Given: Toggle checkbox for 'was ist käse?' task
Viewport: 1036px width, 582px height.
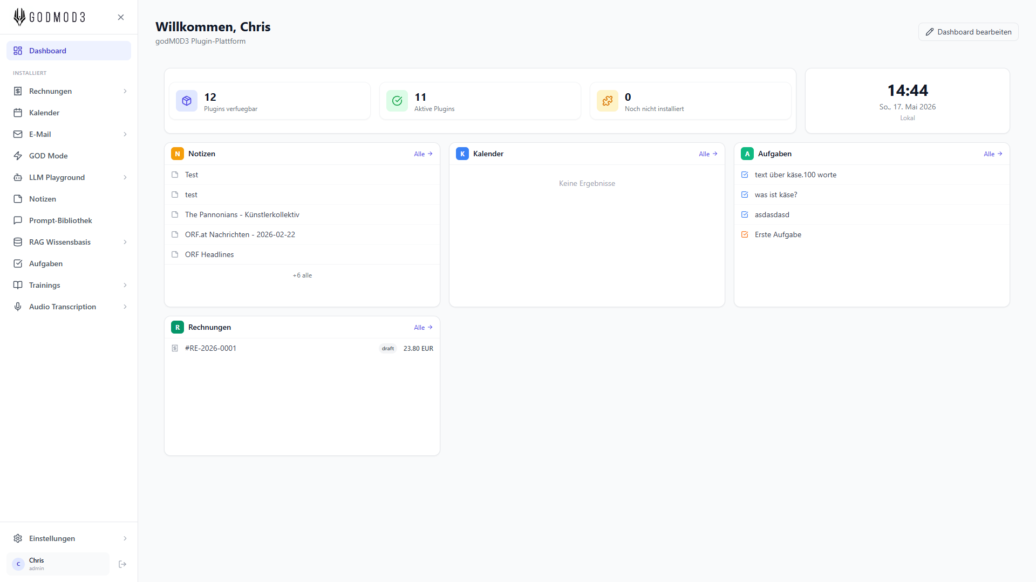Looking at the screenshot, I should (745, 195).
